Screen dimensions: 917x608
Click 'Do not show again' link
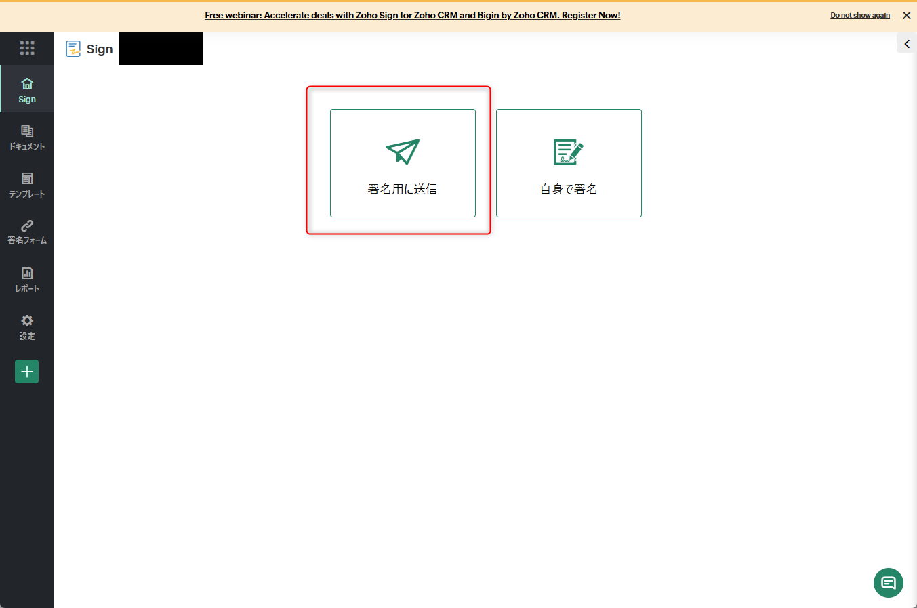pos(860,15)
